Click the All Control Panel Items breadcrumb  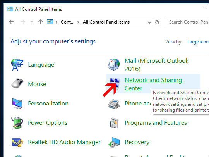pyautogui.click(x=106, y=22)
